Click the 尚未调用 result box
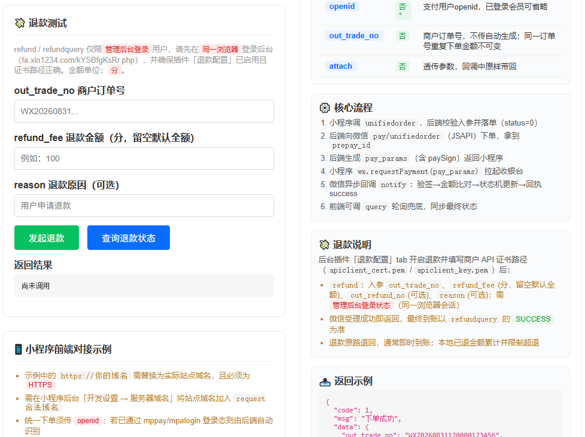The width and height of the screenshot is (585, 437). (144, 286)
